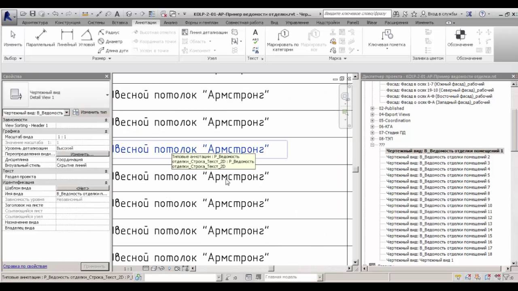Collapse the Графика properties section

point(106,131)
